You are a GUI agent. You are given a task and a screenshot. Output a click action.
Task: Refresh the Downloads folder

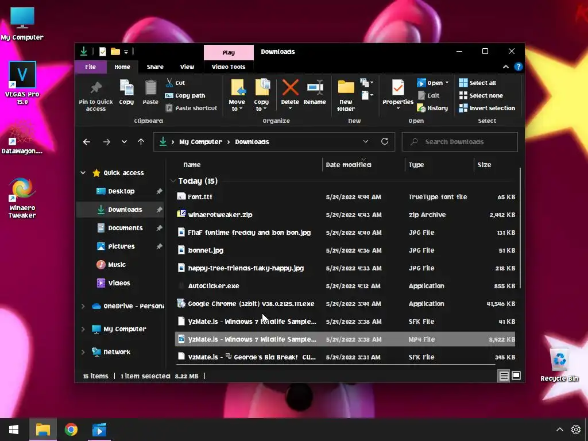[384, 141]
